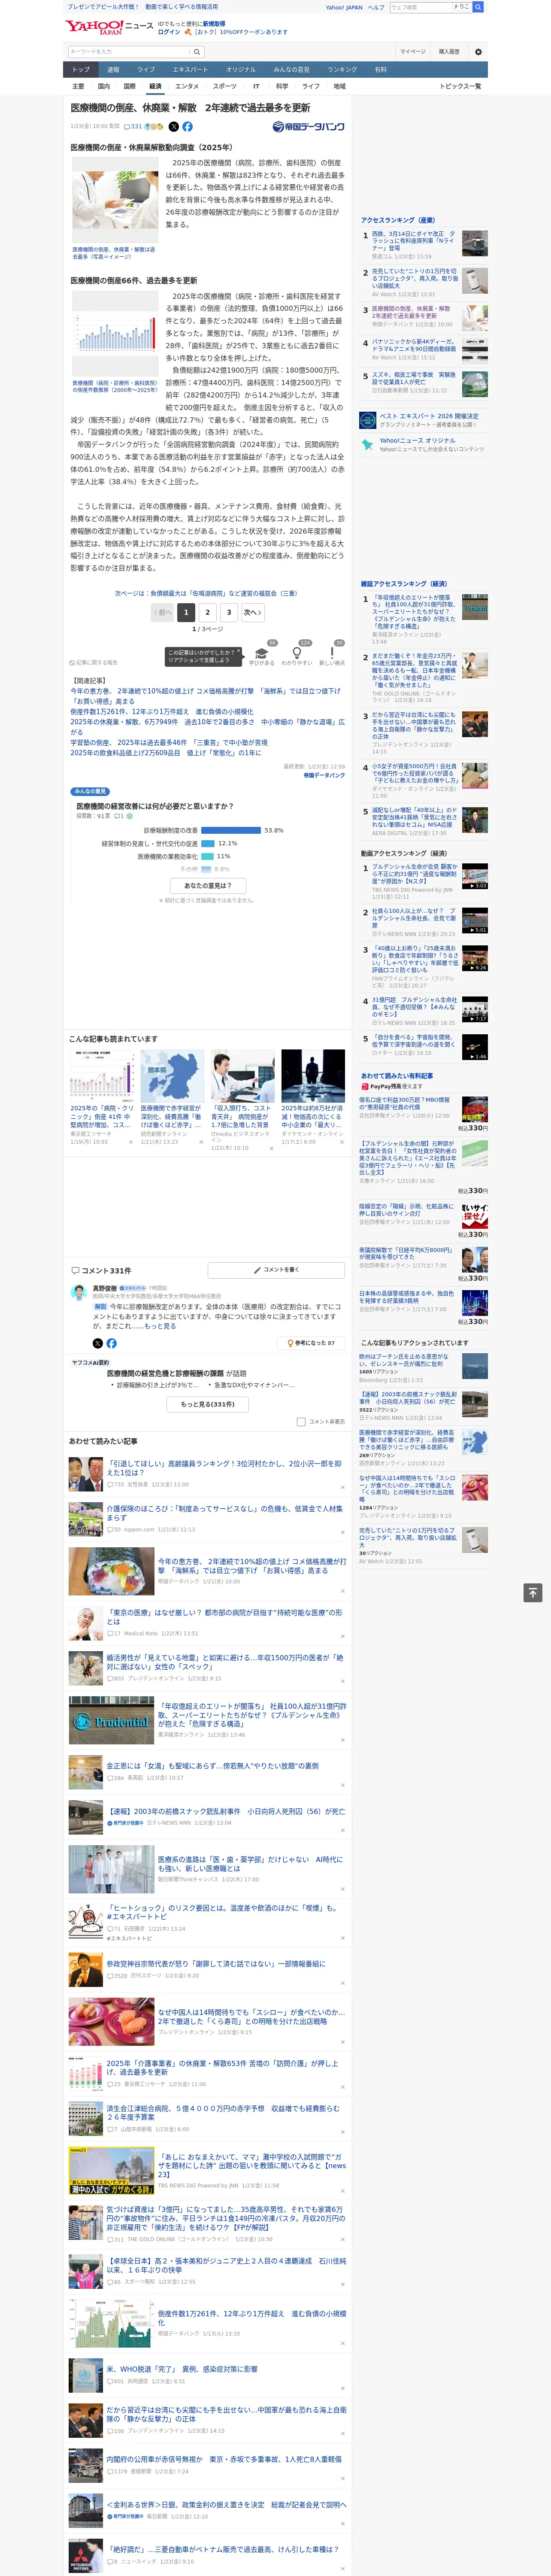This screenshot has height=2576, width=551.
Task: Open article 「引退してほしい」高齢議員ランキング
Action: click(224, 1467)
